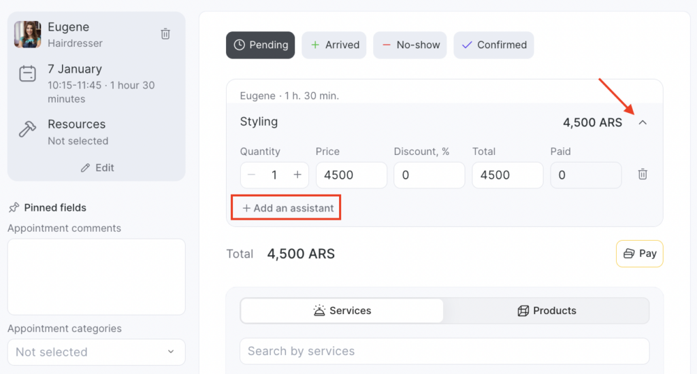Decrease quantity with the minus button
This screenshot has height=374, width=697.
[x=252, y=175]
